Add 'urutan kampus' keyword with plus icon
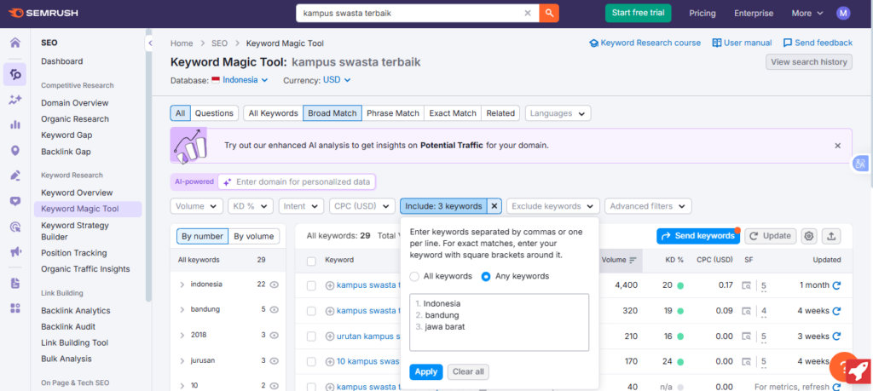873x391 pixels. [330, 336]
